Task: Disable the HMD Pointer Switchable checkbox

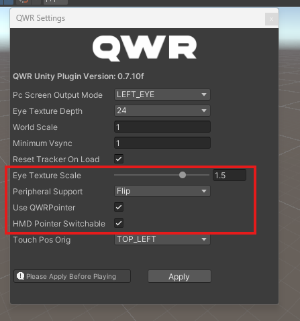Action: point(119,223)
